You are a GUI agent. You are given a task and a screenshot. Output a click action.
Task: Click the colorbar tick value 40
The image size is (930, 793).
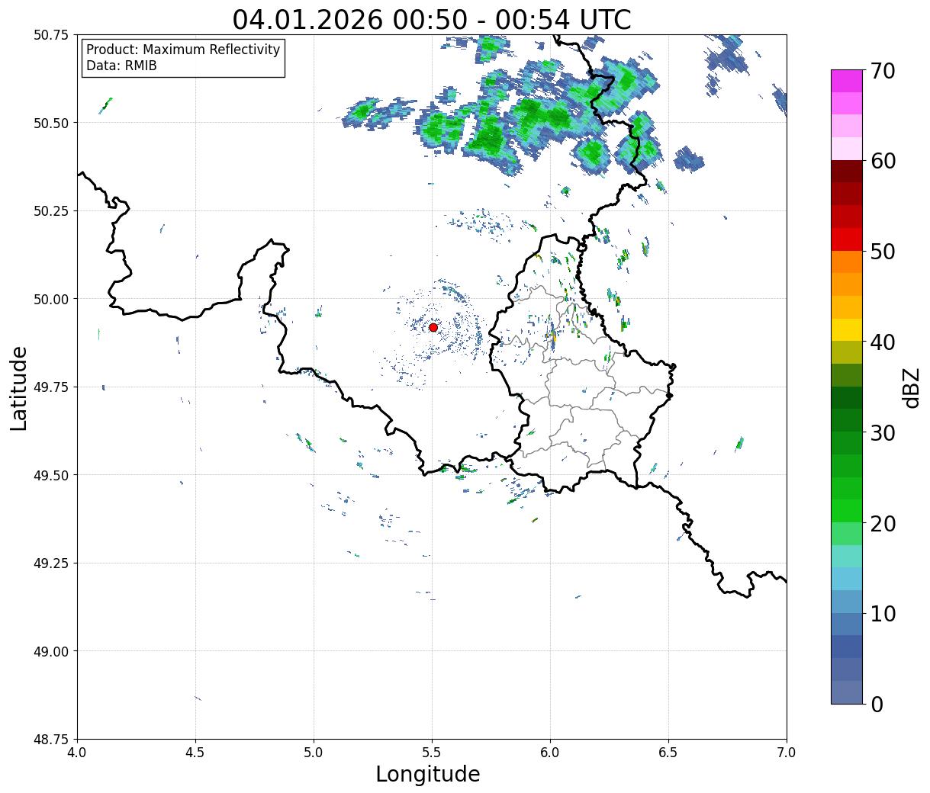click(882, 342)
